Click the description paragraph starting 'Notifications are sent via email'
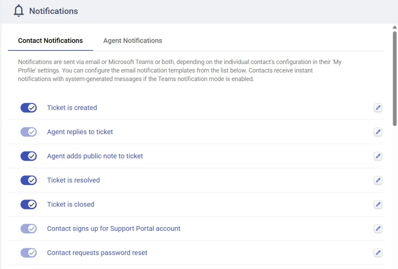Viewport: 398px width, 269px height. (180, 70)
